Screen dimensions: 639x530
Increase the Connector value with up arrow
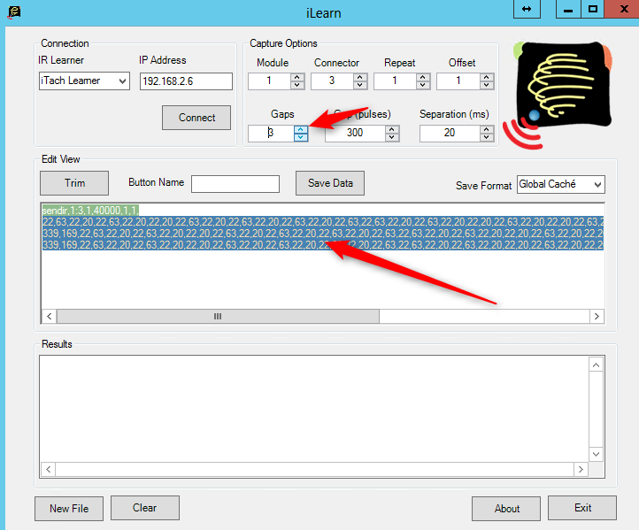click(x=360, y=77)
